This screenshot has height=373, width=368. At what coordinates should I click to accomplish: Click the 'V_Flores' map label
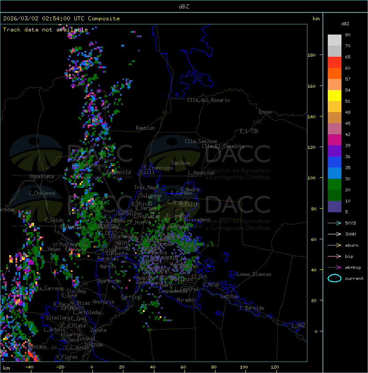coord(67,357)
